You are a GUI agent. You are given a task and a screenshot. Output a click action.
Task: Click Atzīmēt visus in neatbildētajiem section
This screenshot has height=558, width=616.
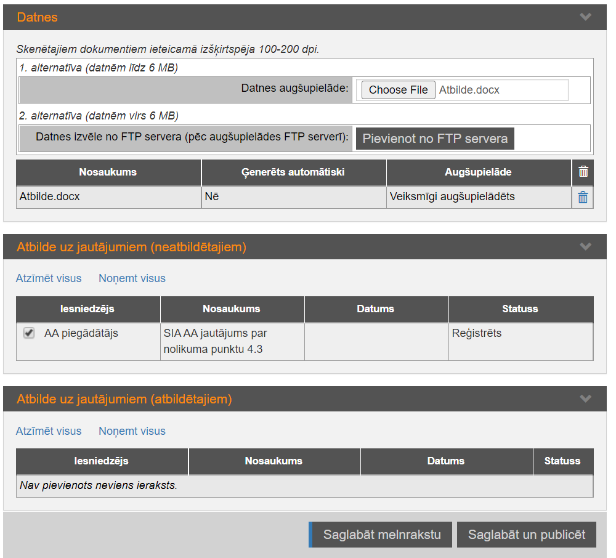point(49,278)
